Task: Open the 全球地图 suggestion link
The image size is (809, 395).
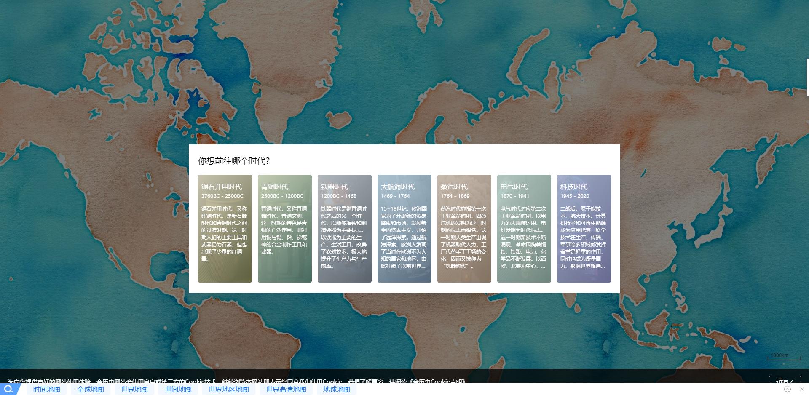Action: click(91, 389)
